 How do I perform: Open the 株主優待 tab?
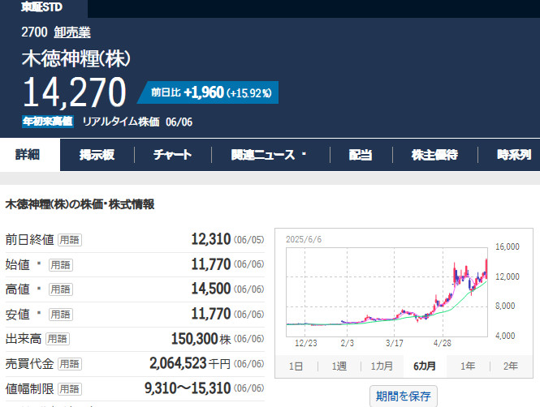pyautogui.click(x=434, y=155)
